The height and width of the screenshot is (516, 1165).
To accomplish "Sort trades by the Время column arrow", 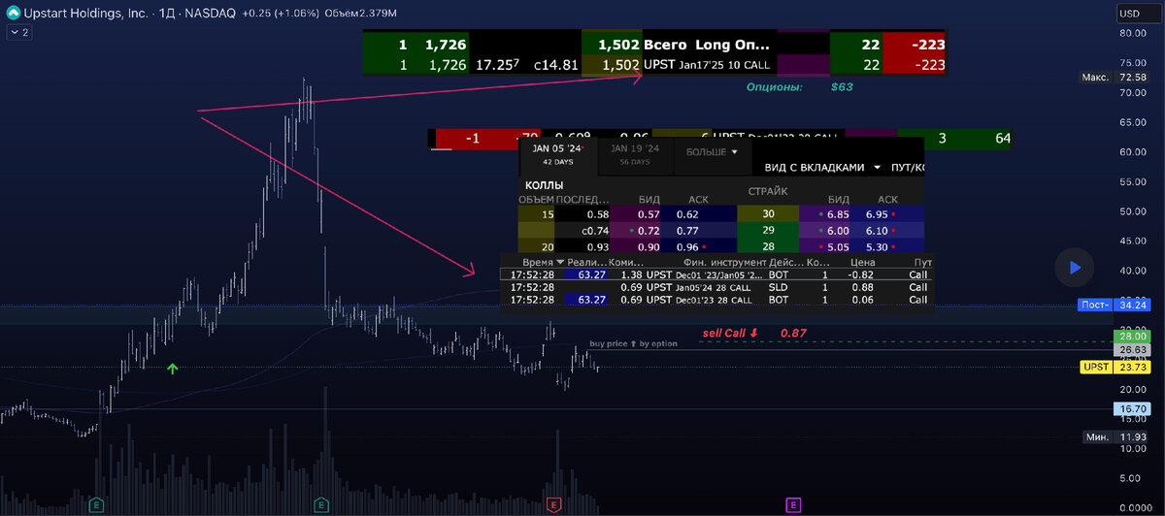I will coord(560,263).
